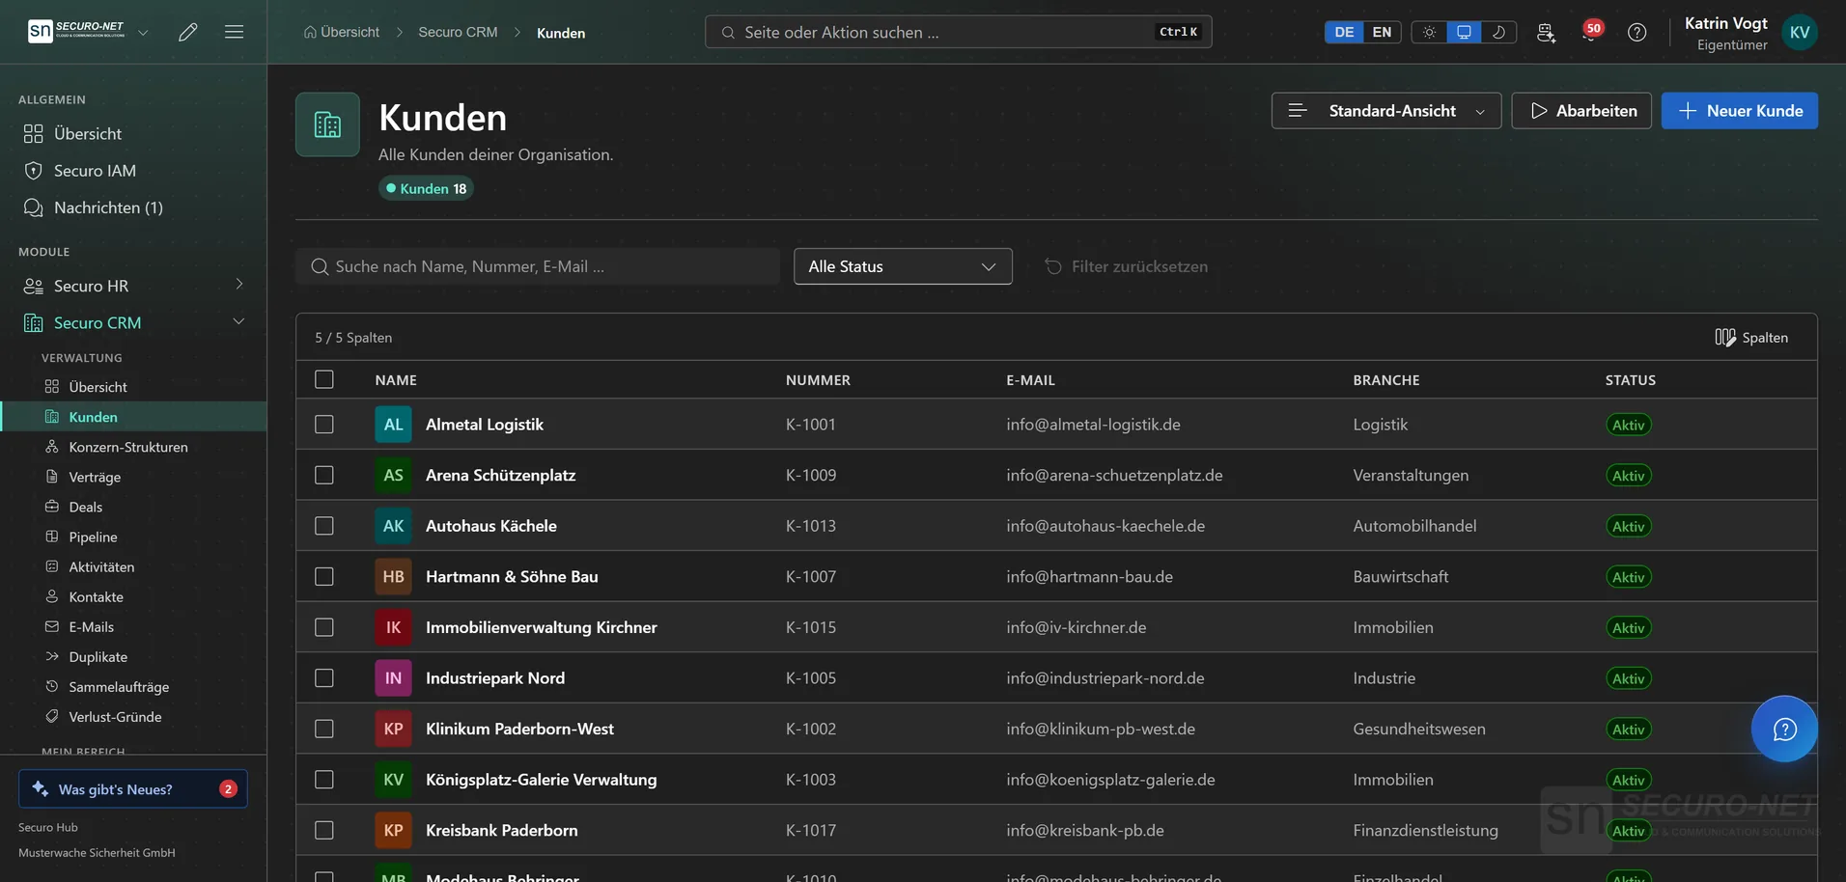Click the HB avatar for Hartmann & Söhne Bau
1846x882 pixels.
tap(393, 576)
